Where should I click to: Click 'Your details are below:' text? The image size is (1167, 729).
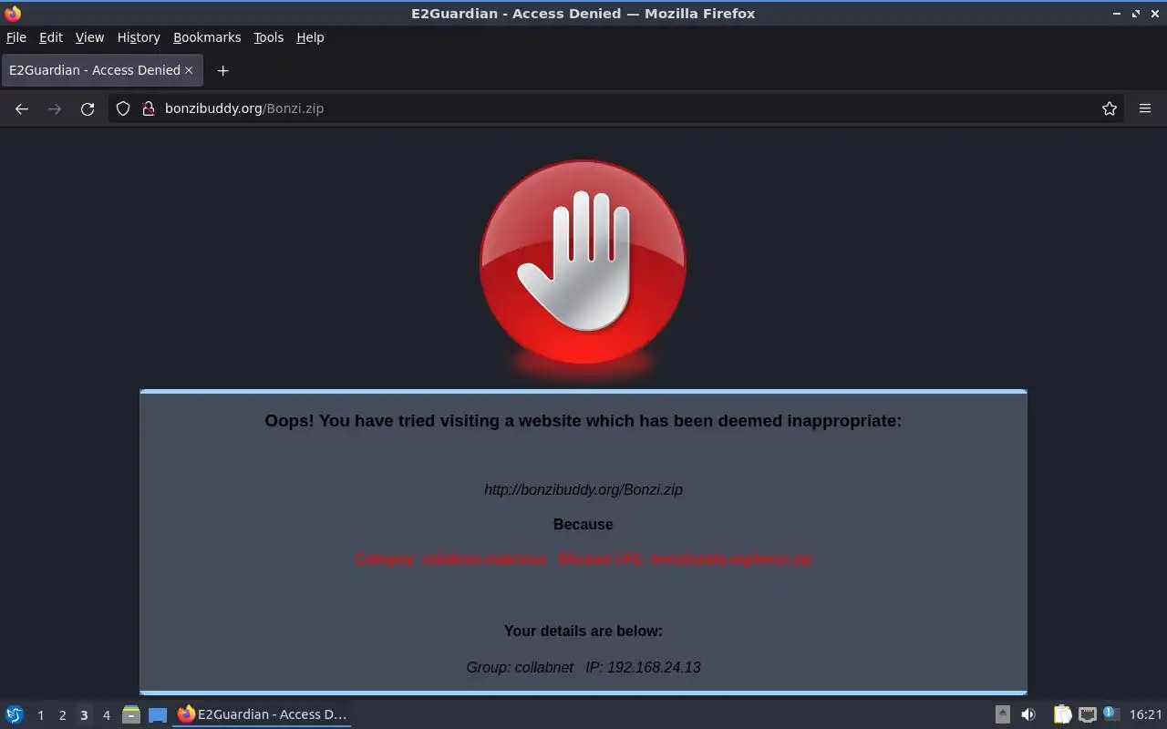[583, 631]
